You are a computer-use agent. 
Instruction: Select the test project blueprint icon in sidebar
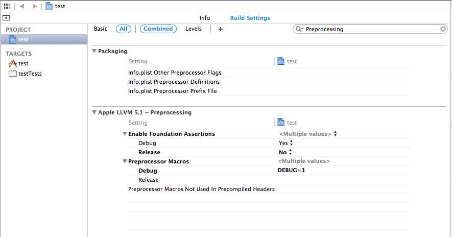12,39
